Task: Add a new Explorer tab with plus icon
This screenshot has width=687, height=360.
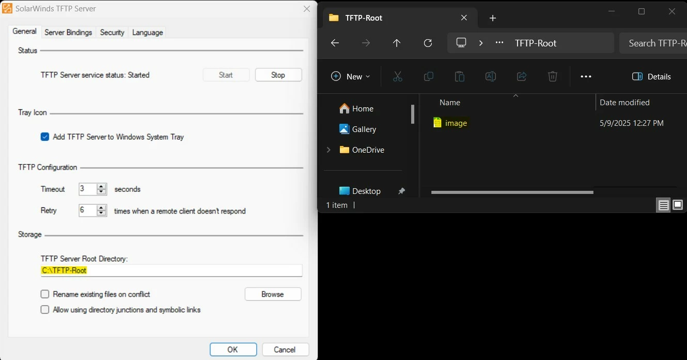Action: [x=493, y=18]
